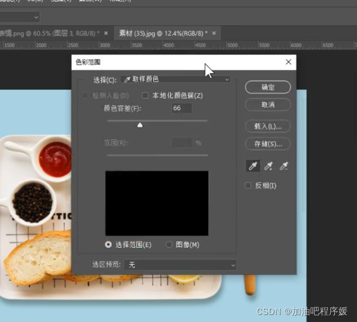Image resolution: width=357 pixels, height=322 pixels.
Task: Choose the 选择范围 radio button
Action: point(108,245)
